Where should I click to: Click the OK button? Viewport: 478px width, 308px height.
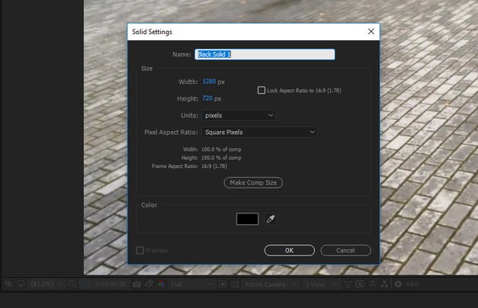(x=289, y=250)
